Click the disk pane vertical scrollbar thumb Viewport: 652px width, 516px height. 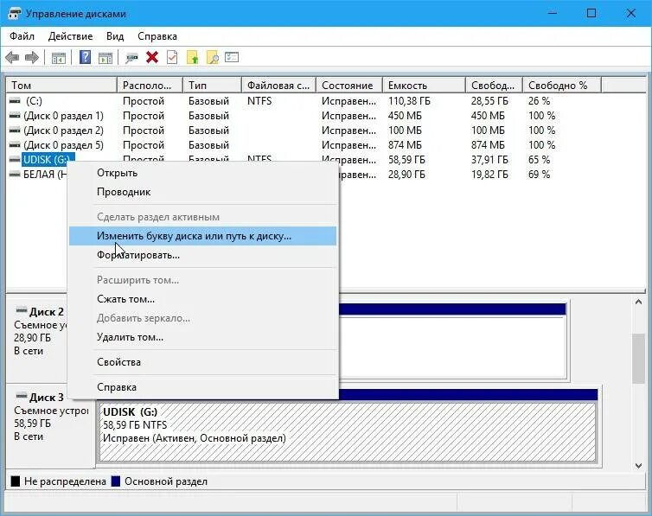[638, 358]
